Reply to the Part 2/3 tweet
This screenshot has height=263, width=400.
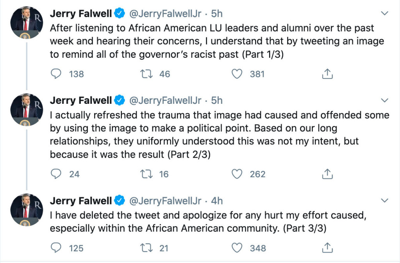coord(56,174)
